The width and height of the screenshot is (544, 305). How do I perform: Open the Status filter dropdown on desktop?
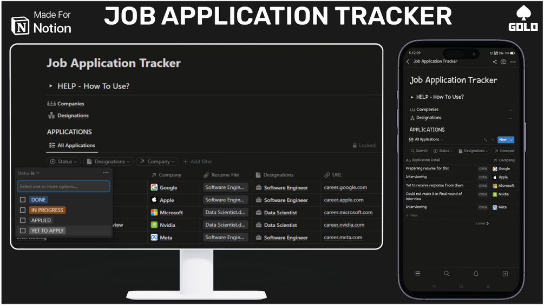pyautogui.click(x=63, y=161)
